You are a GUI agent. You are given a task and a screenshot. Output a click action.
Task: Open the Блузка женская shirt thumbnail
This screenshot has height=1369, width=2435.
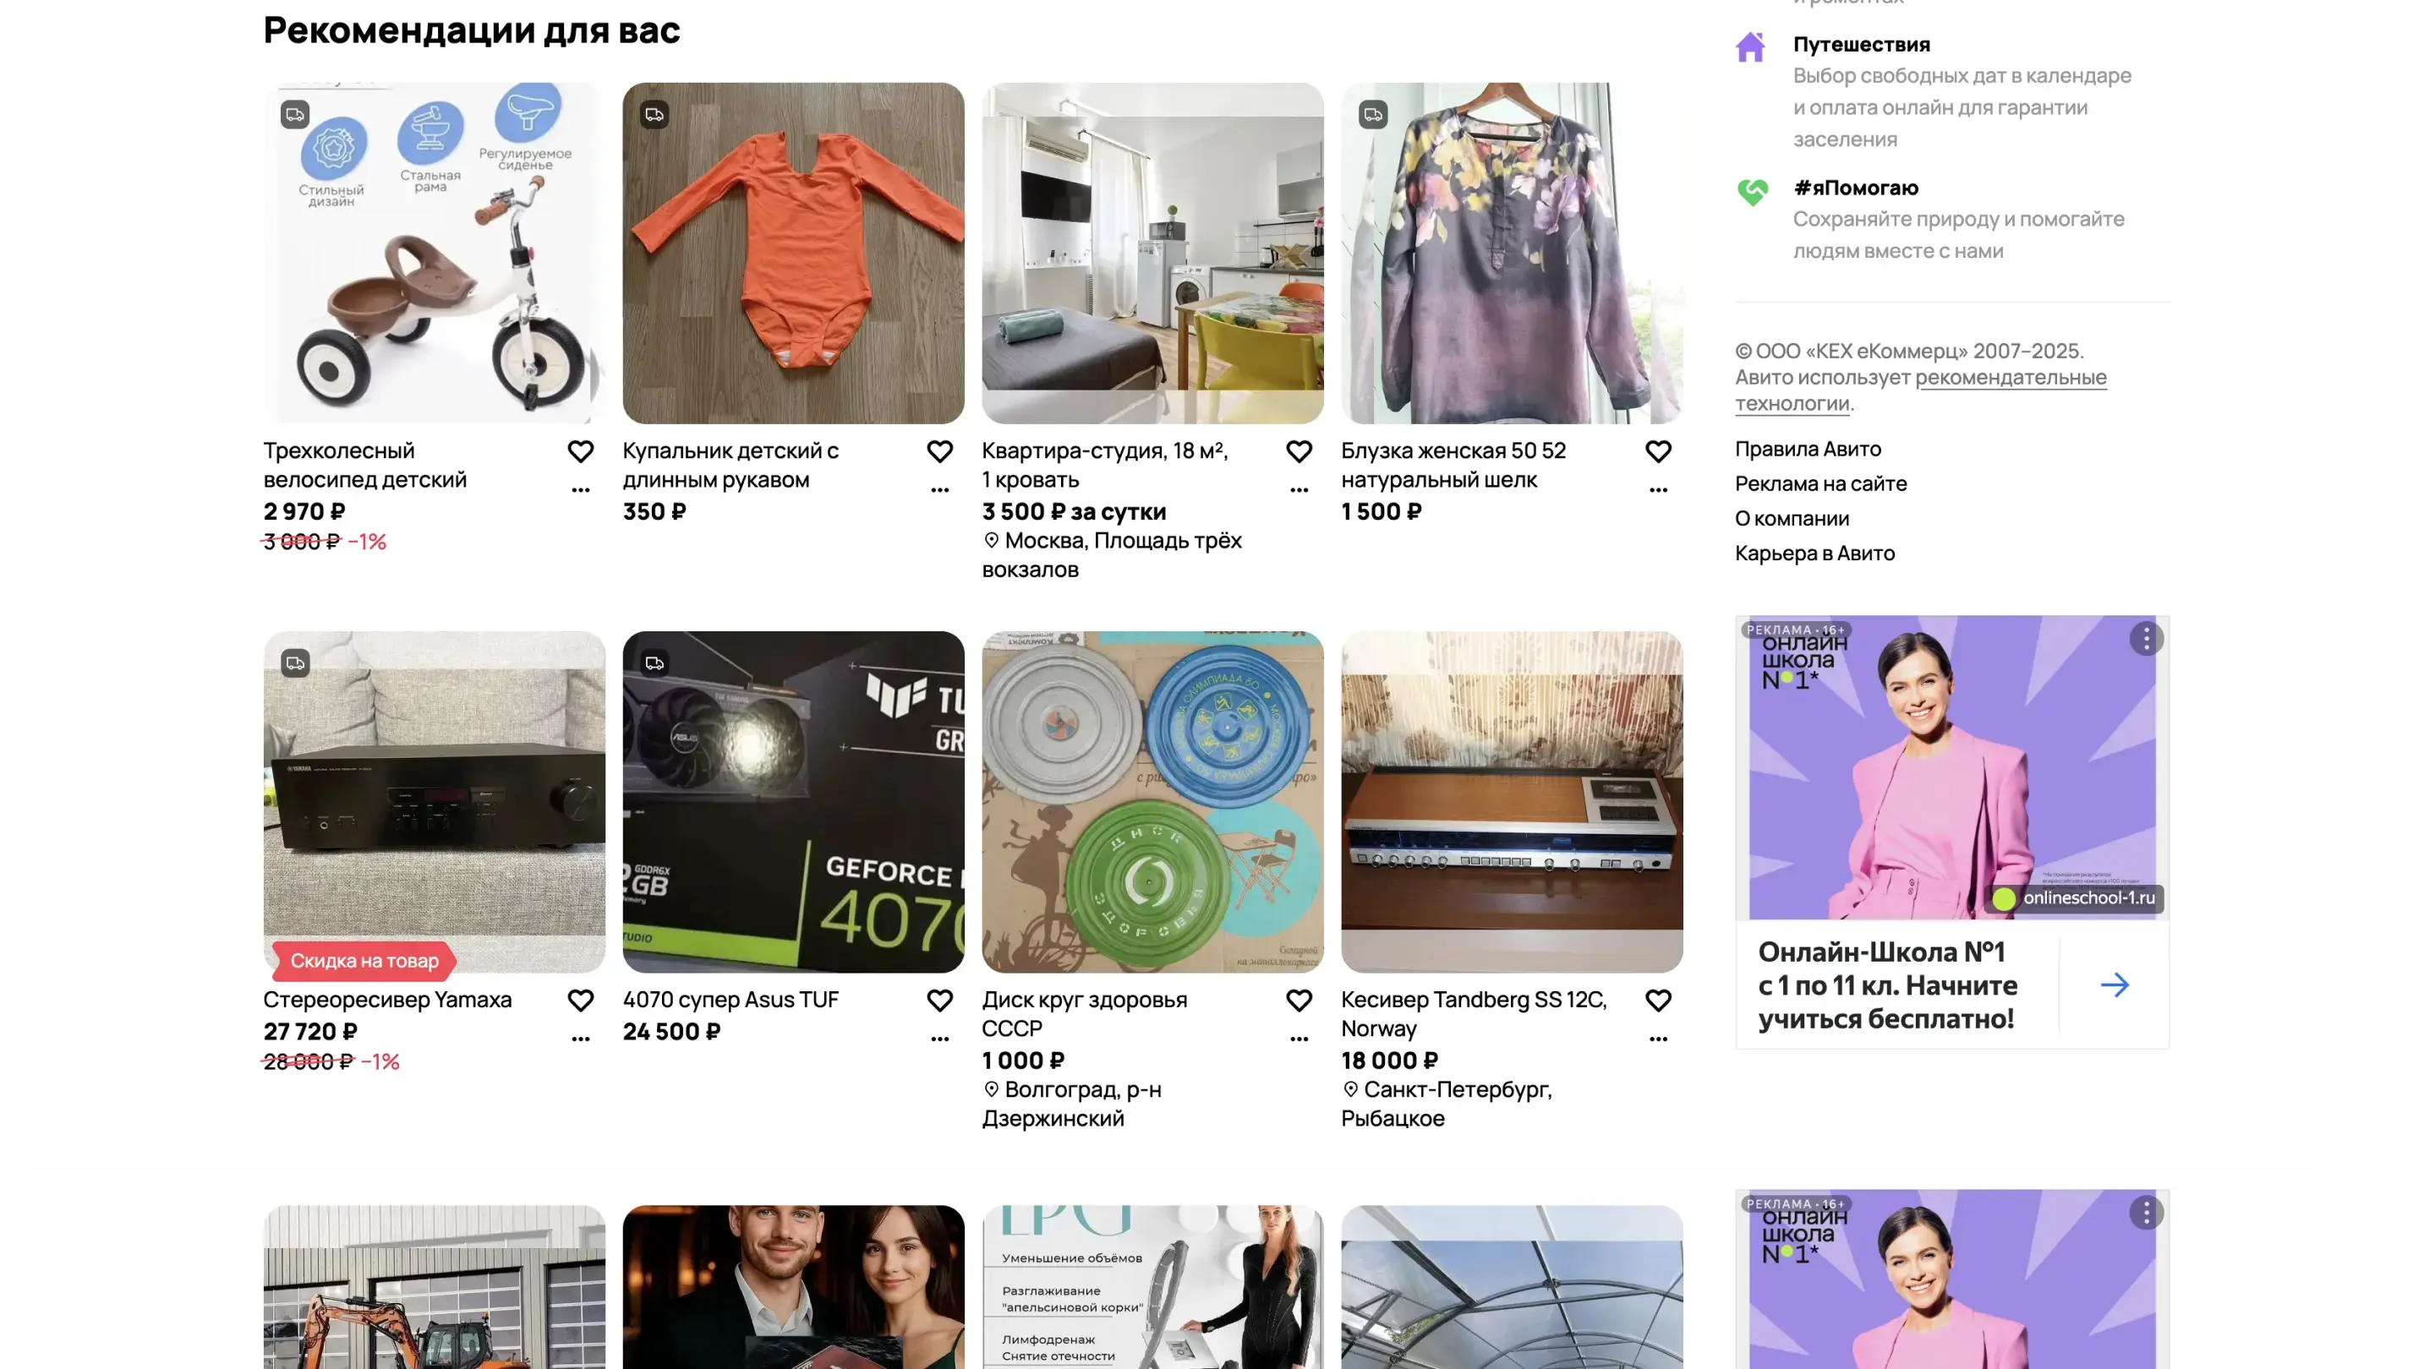[1511, 254]
